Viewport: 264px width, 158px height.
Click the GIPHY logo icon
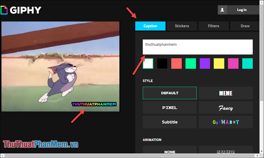tap(4, 10)
